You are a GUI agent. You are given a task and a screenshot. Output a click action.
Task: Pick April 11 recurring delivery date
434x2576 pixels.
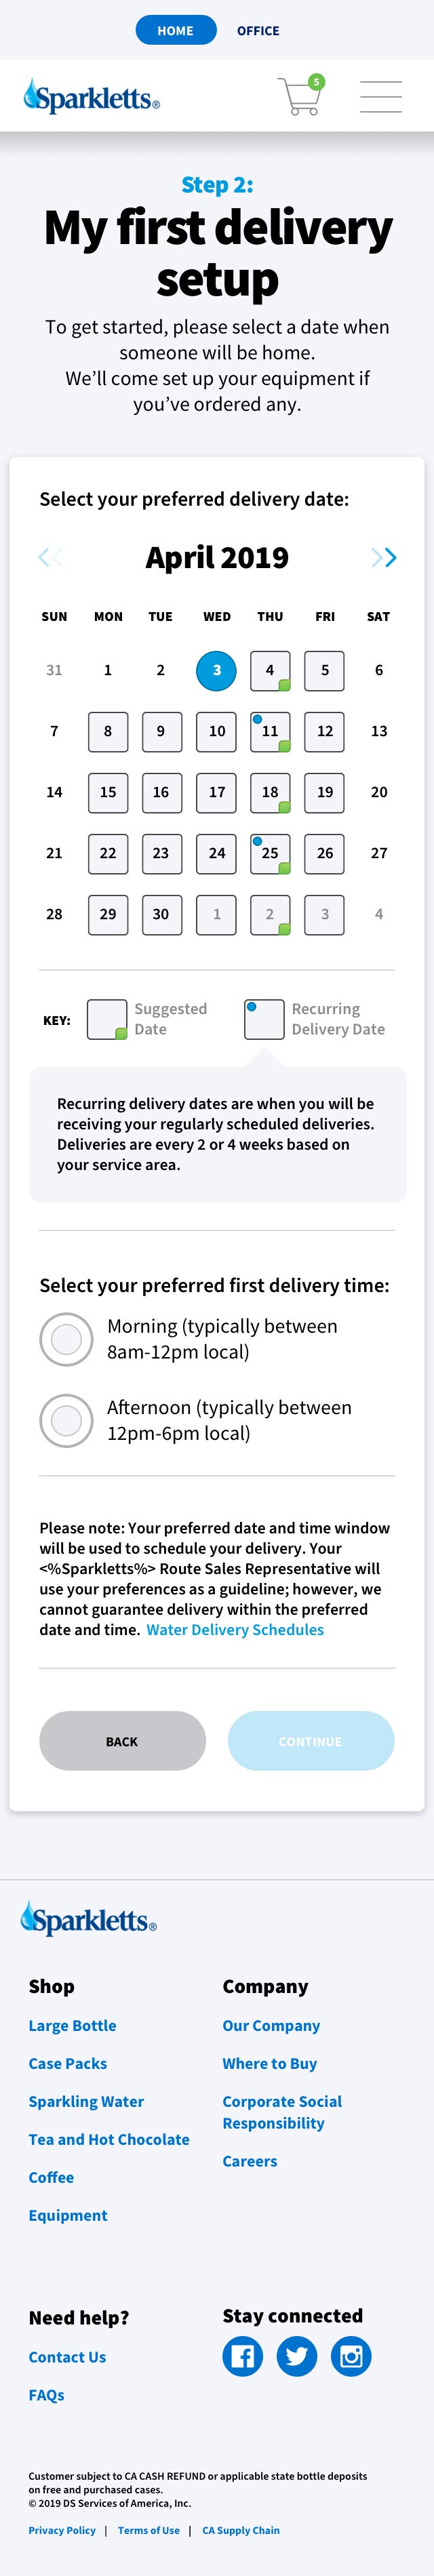pyautogui.click(x=270, y=732)
